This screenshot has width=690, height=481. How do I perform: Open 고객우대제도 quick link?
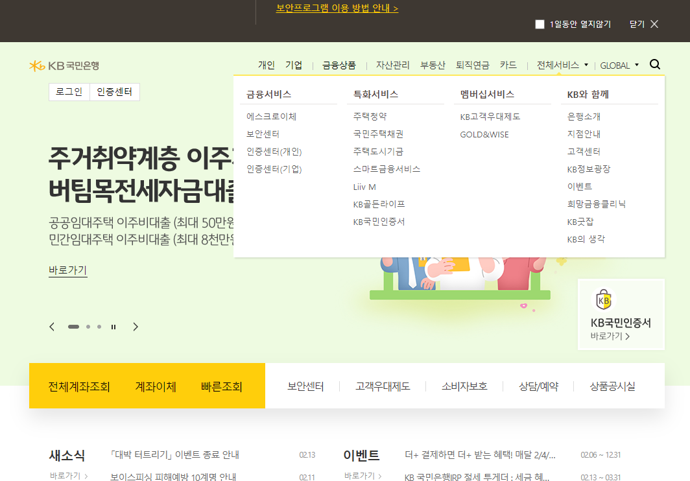(x=383, y=386)
